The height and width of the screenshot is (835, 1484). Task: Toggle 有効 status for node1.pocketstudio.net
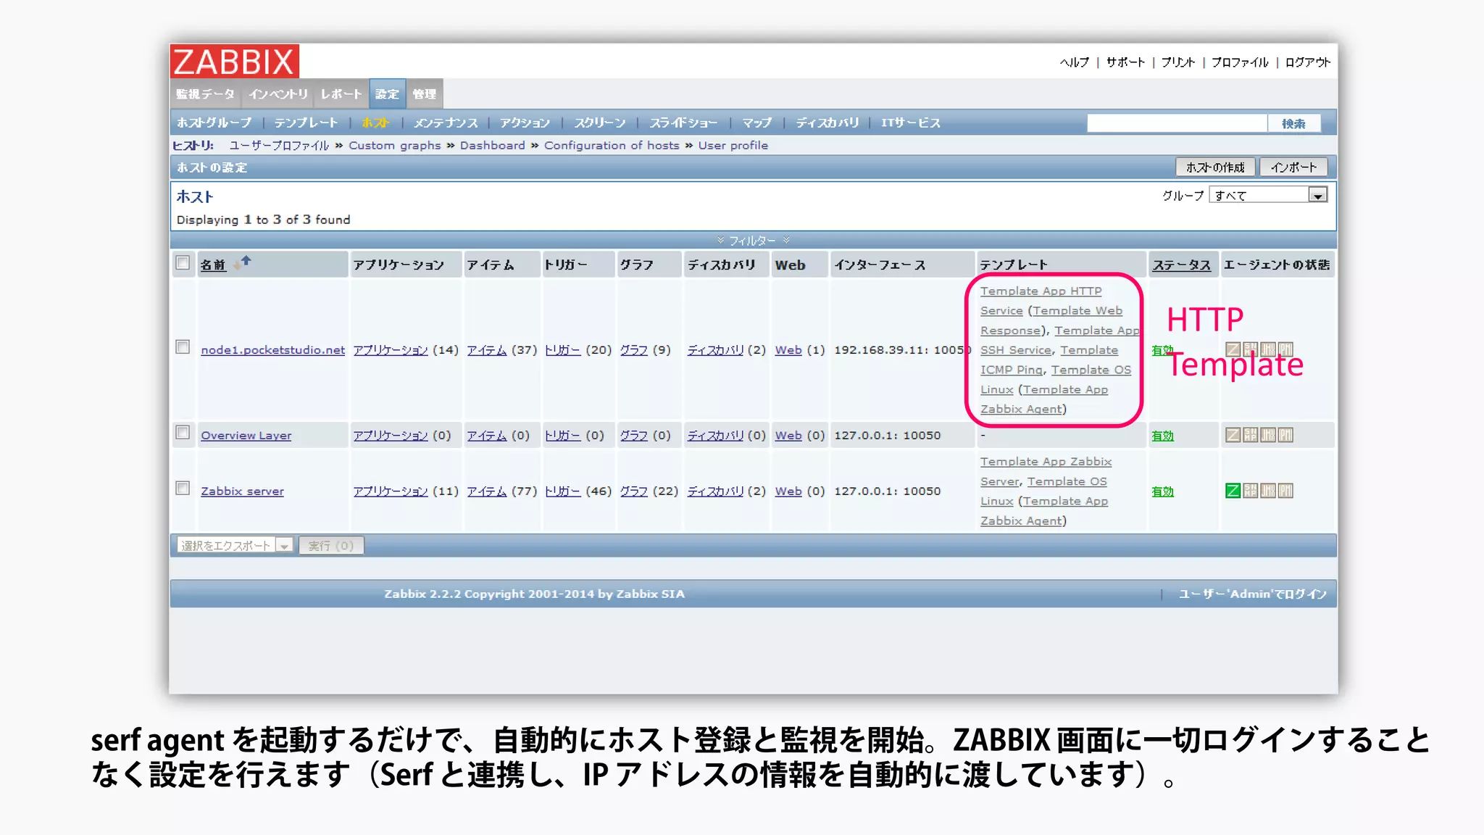1162,351
